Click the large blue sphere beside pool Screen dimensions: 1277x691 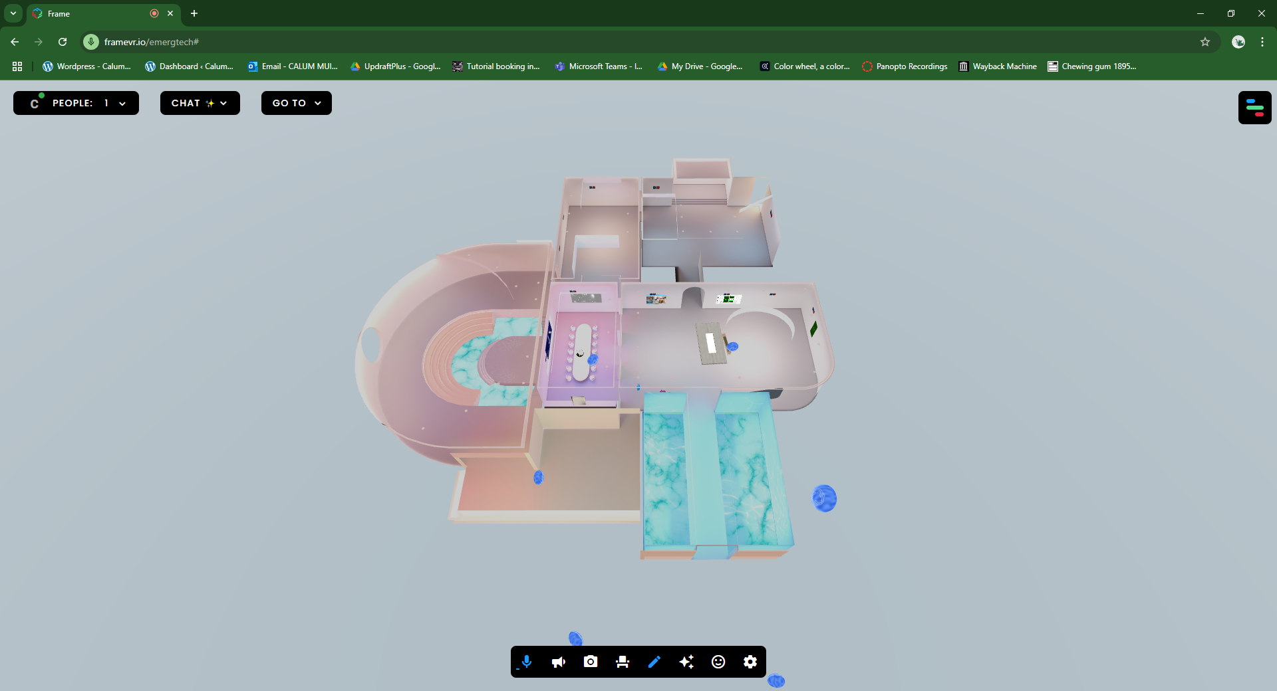coord(824,498)
